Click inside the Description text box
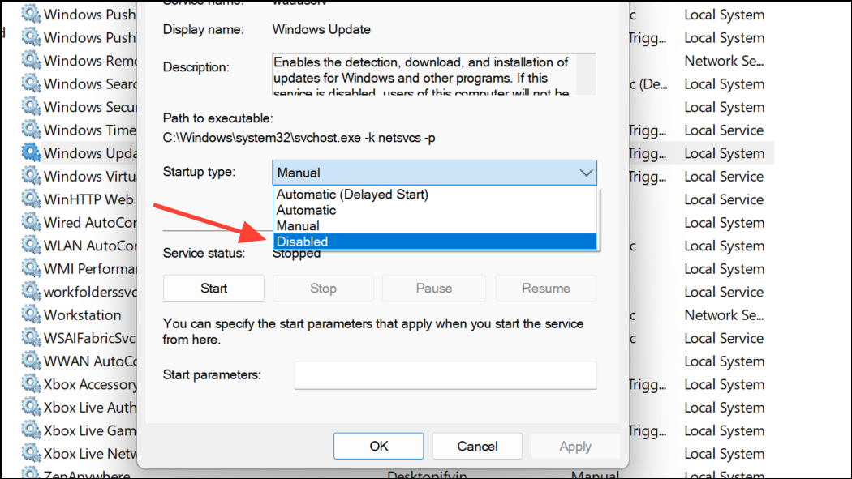This screenshot has width=852, height=479. (x=424, y=75)
